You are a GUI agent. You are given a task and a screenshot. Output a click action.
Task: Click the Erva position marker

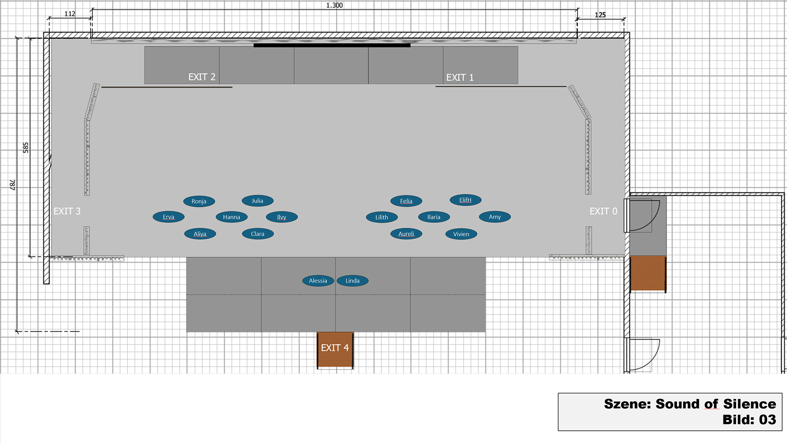point(168,217)
